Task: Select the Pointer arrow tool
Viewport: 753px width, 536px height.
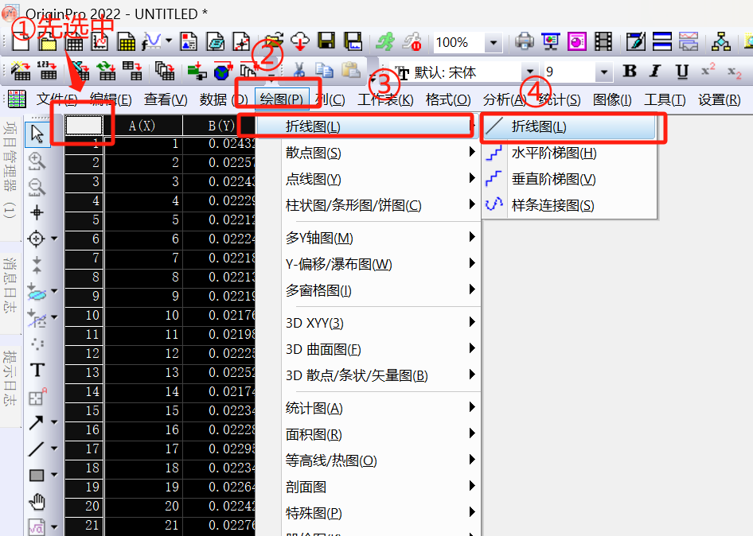Action: (x=37, y=134)
